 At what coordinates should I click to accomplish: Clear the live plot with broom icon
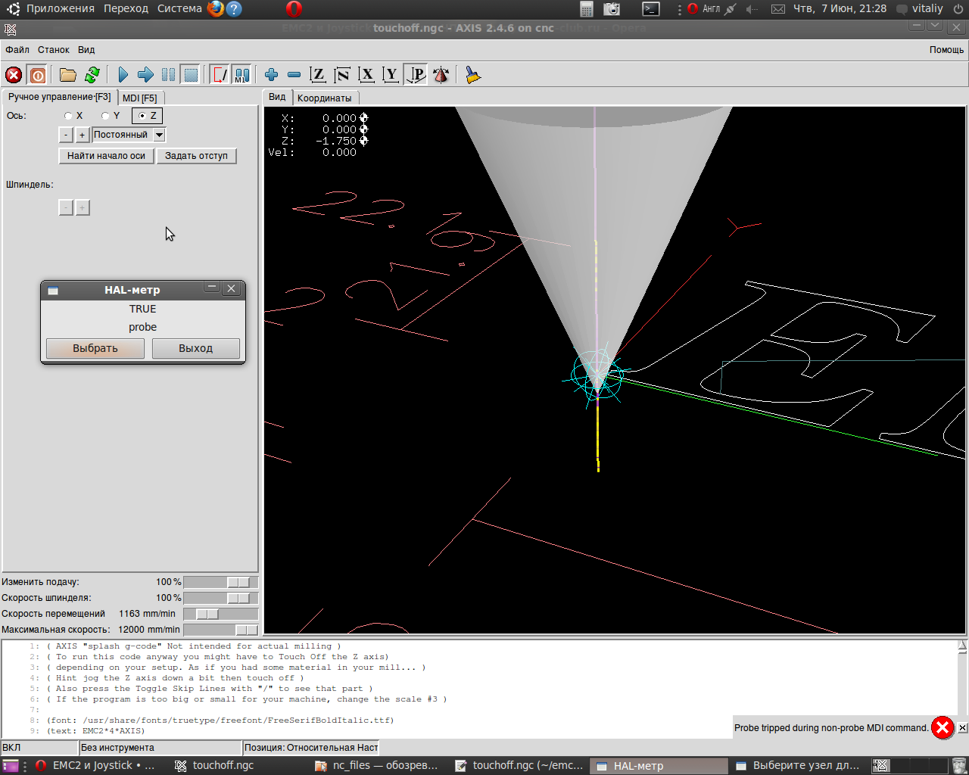click(473, 75)
